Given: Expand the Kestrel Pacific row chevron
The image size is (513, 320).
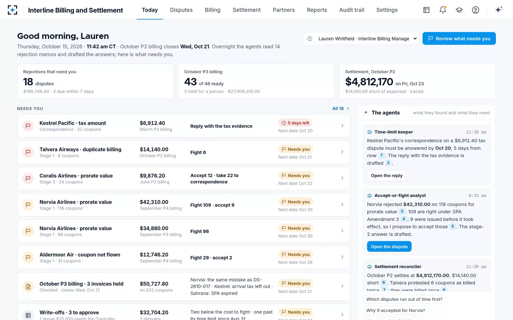Looking at the screenshot, I should [x=342, y=126].
